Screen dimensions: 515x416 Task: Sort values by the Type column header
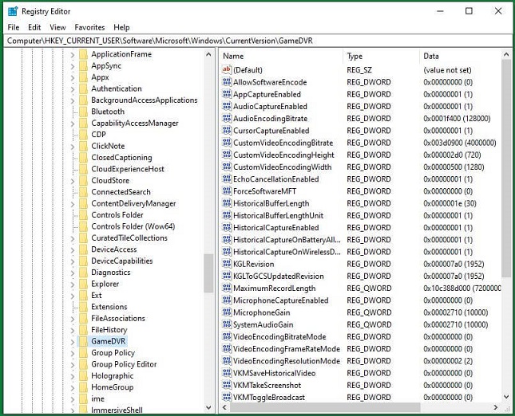(382, 56)
